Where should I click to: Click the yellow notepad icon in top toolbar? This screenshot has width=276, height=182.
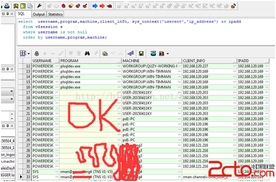click(23, 6)
